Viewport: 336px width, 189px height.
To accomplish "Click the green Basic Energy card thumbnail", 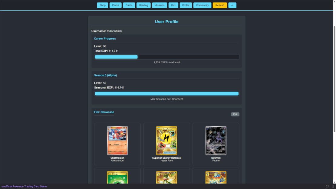I will 117,177.
